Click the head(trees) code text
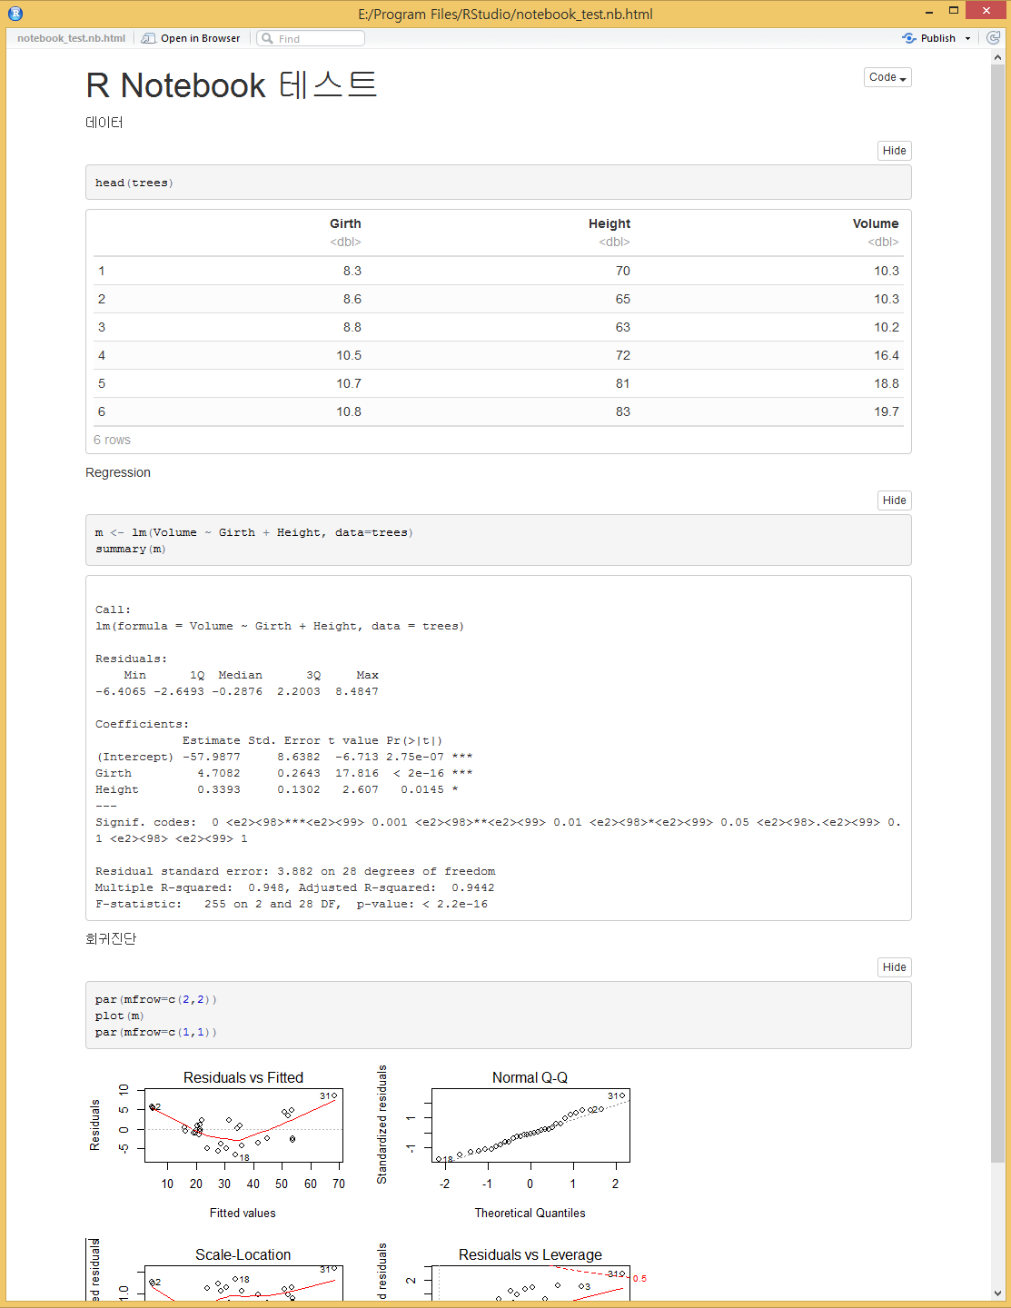Screen dimensions: 1011x1308 click(x=134, y=183)
